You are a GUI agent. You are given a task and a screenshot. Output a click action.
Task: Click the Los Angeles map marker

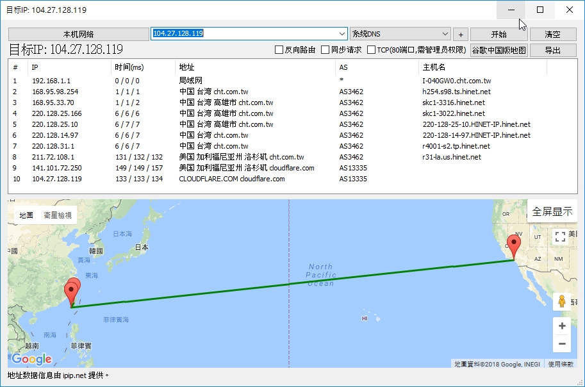[514, 246]
